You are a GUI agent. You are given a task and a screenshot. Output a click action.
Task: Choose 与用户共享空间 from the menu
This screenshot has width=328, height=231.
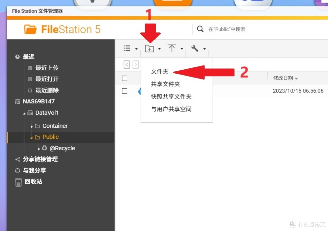click(x=171, y=109)
